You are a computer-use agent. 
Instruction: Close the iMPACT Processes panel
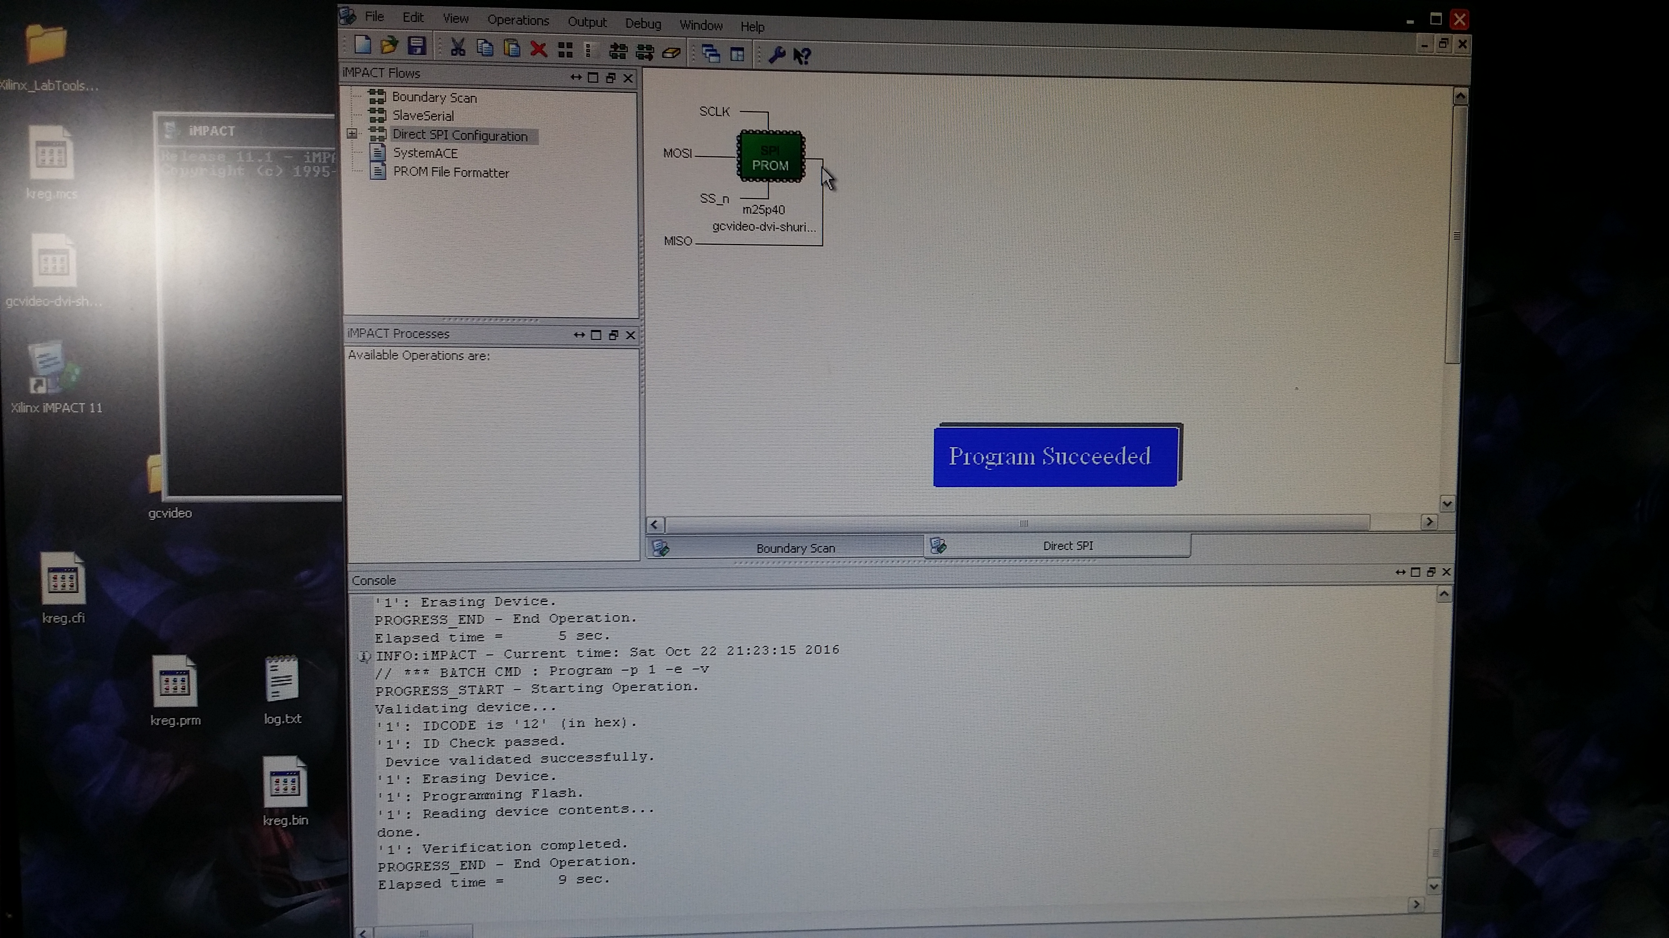pyautogui.click(x=630, y=334)
